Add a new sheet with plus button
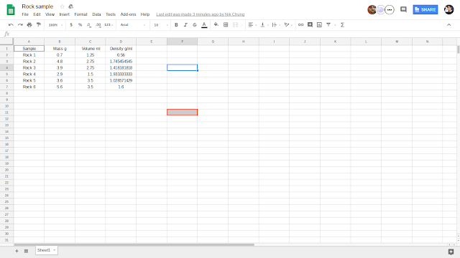Viewport: 460px width, 258px height. tap(17, 251)
